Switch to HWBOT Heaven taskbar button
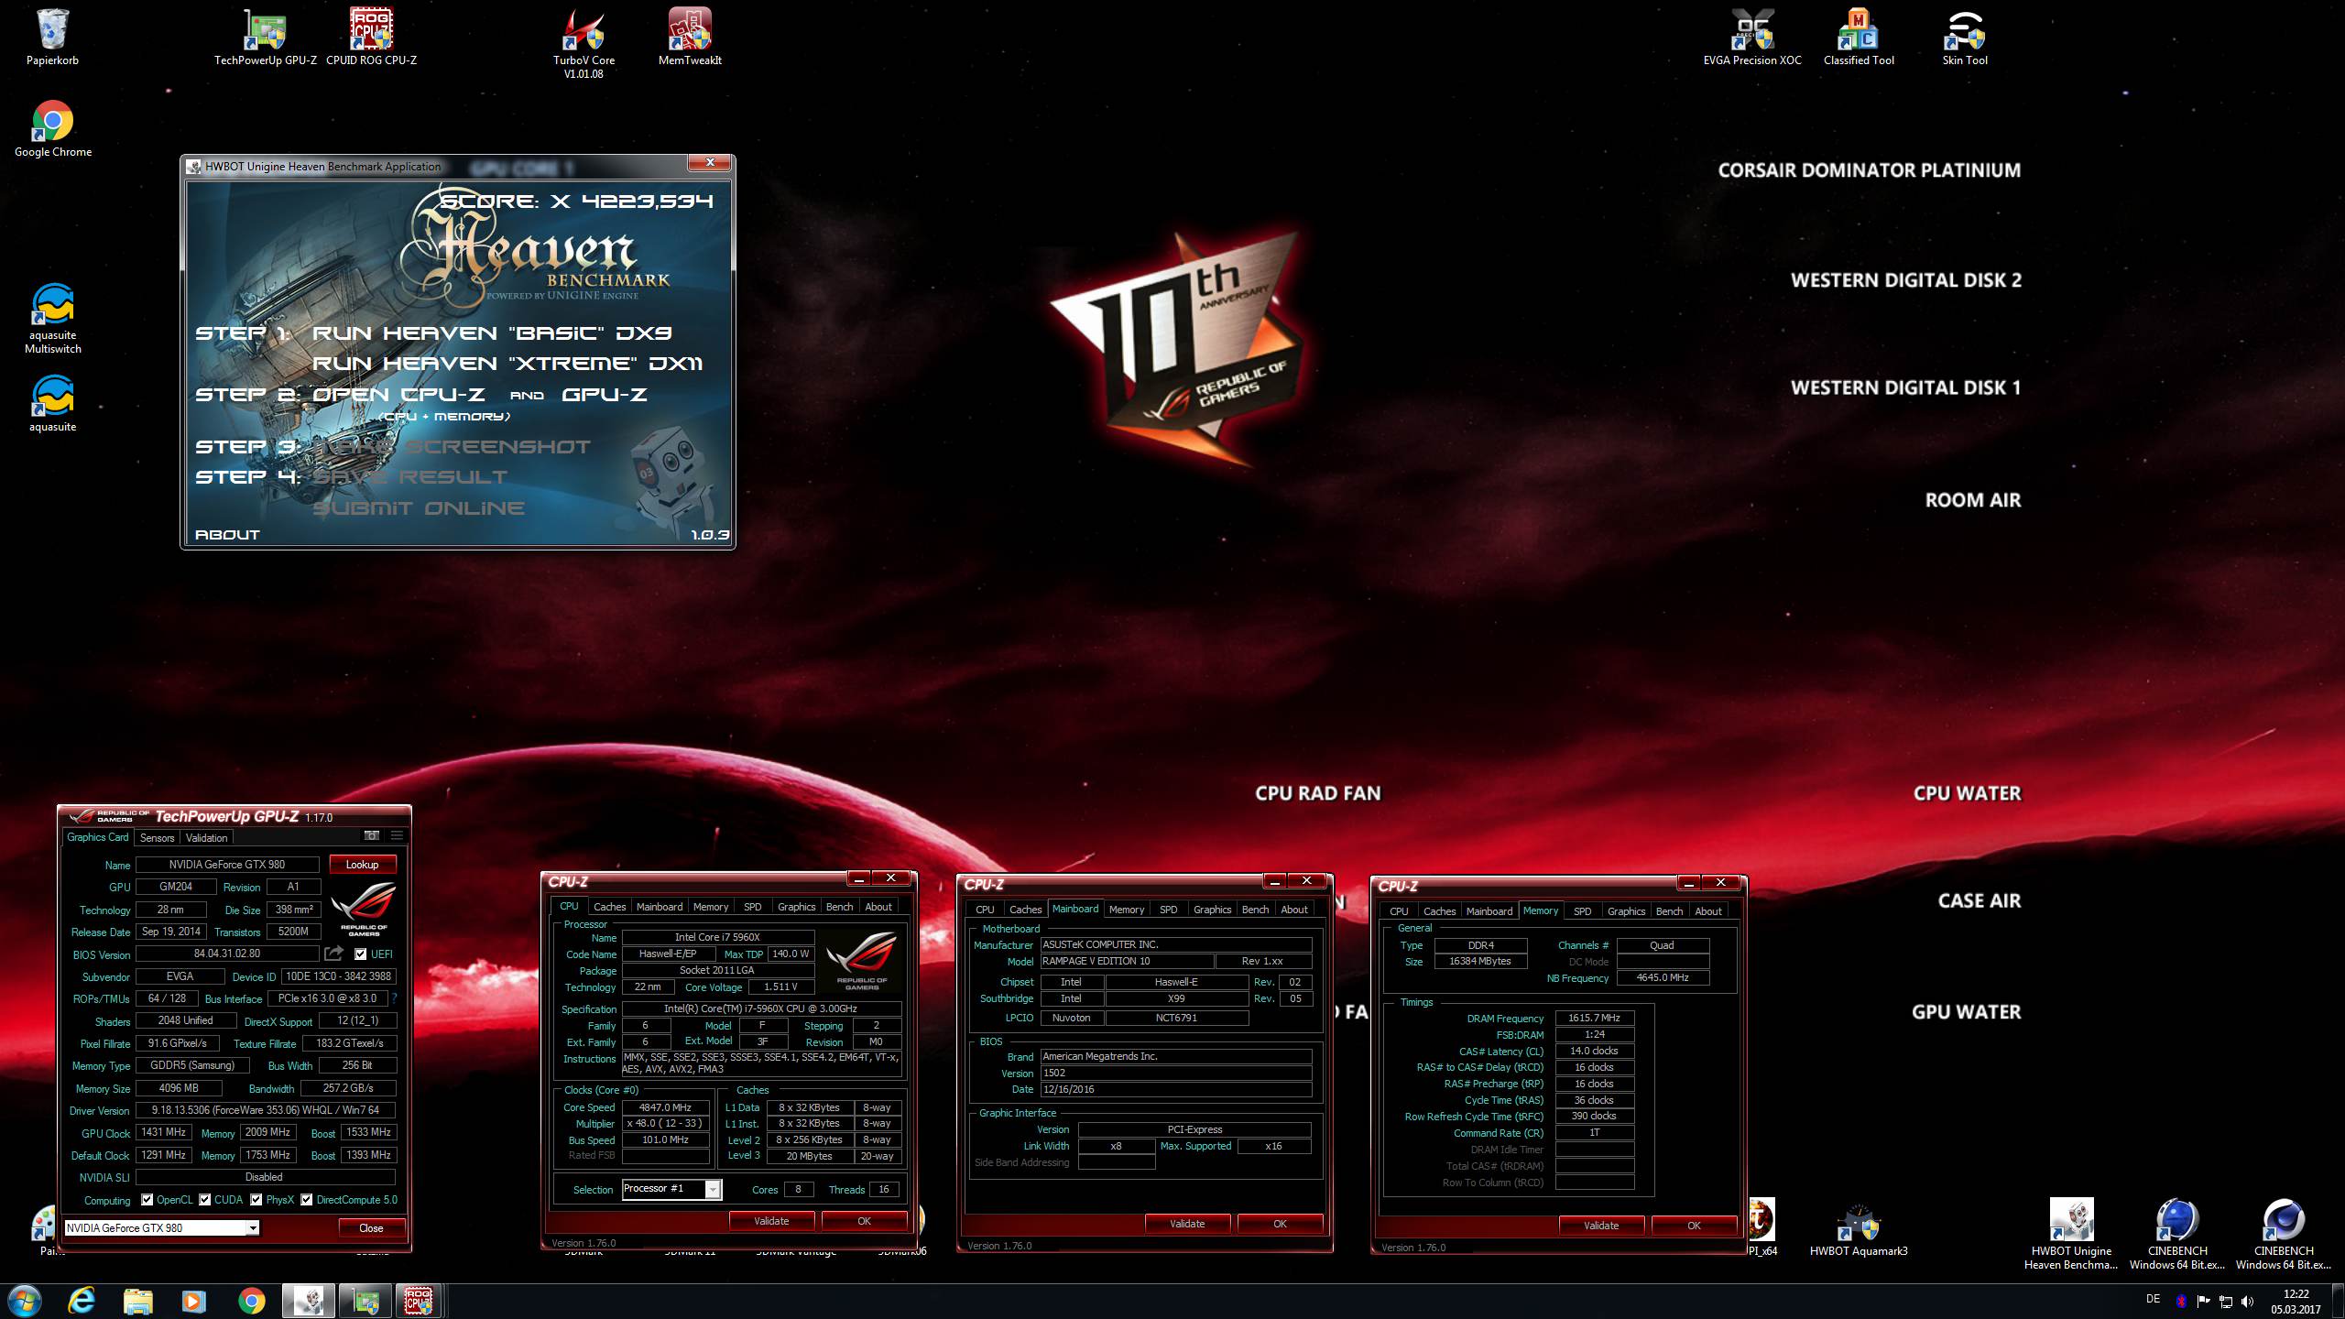The width and height of the screenshot is (2345, 1319). [308, 1301]
